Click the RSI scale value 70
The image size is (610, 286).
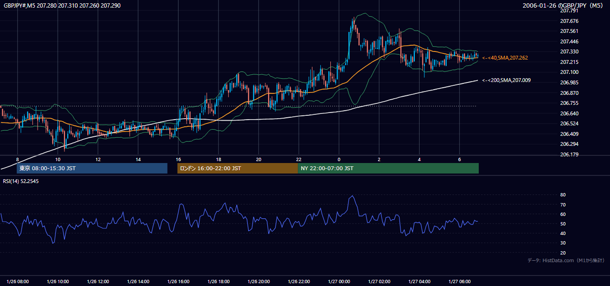[x=563, y=204]
